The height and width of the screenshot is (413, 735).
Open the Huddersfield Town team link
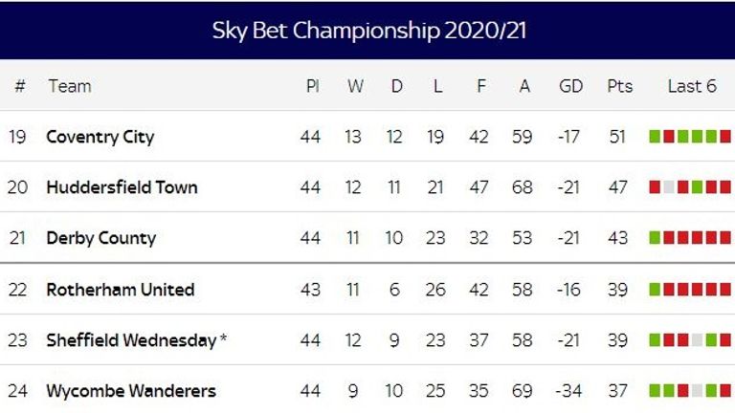coord(122,187)
